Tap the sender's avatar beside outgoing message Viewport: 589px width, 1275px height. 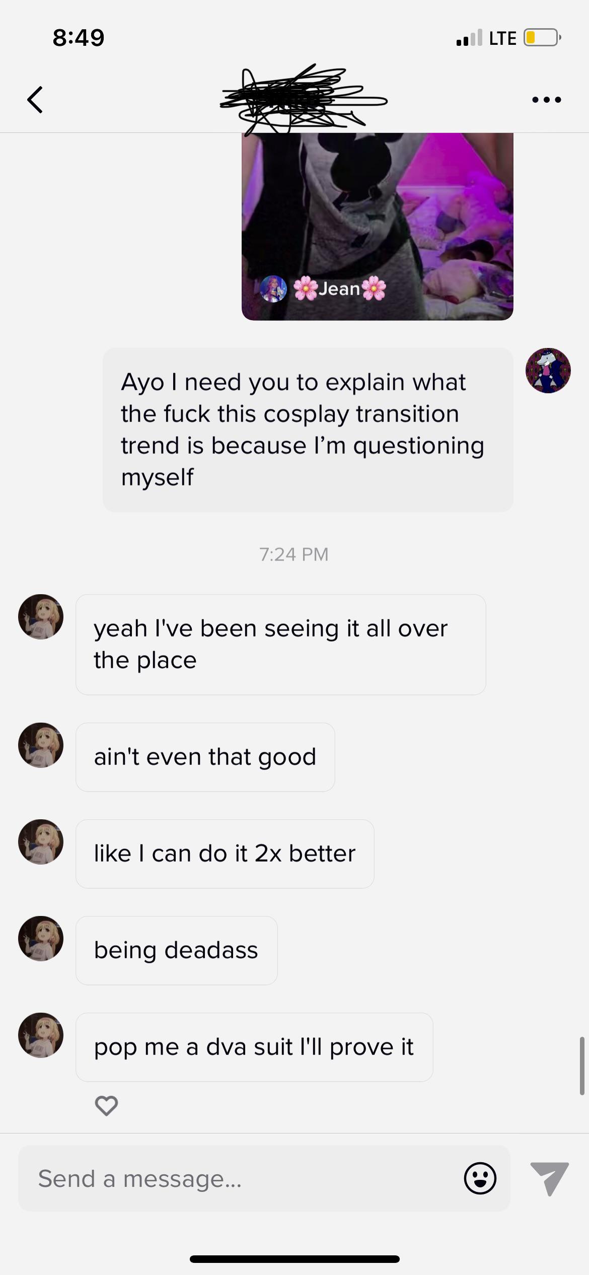548,371
